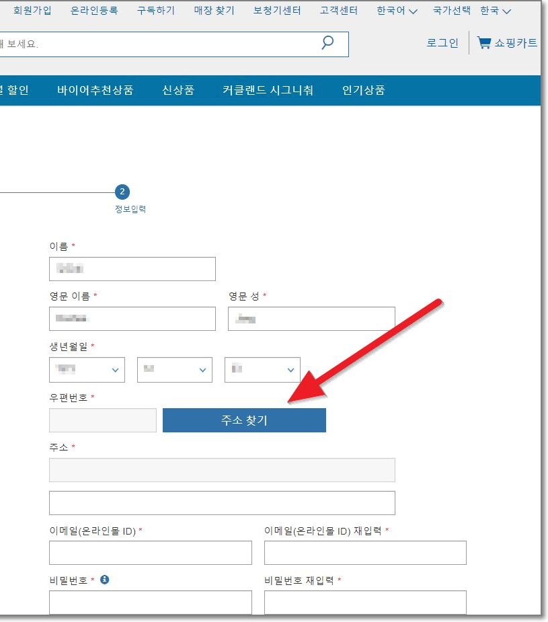Open the birth day dropdown
The image size is (548, 622).
point(262,370)
